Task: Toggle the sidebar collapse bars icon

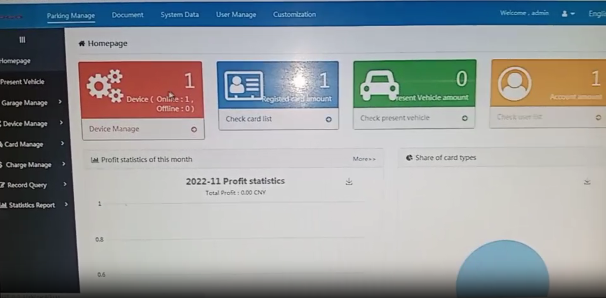Action: pos(22,40)
